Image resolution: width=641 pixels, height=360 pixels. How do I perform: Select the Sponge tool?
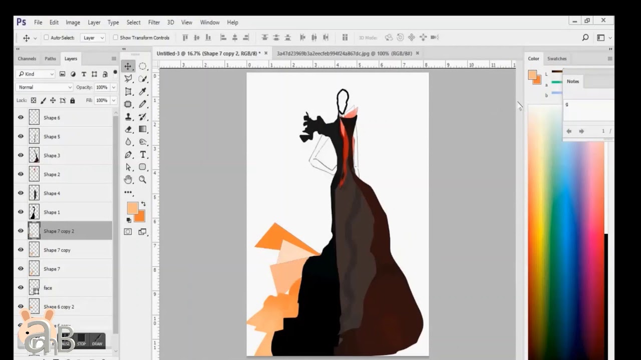(x=143, y=142)
